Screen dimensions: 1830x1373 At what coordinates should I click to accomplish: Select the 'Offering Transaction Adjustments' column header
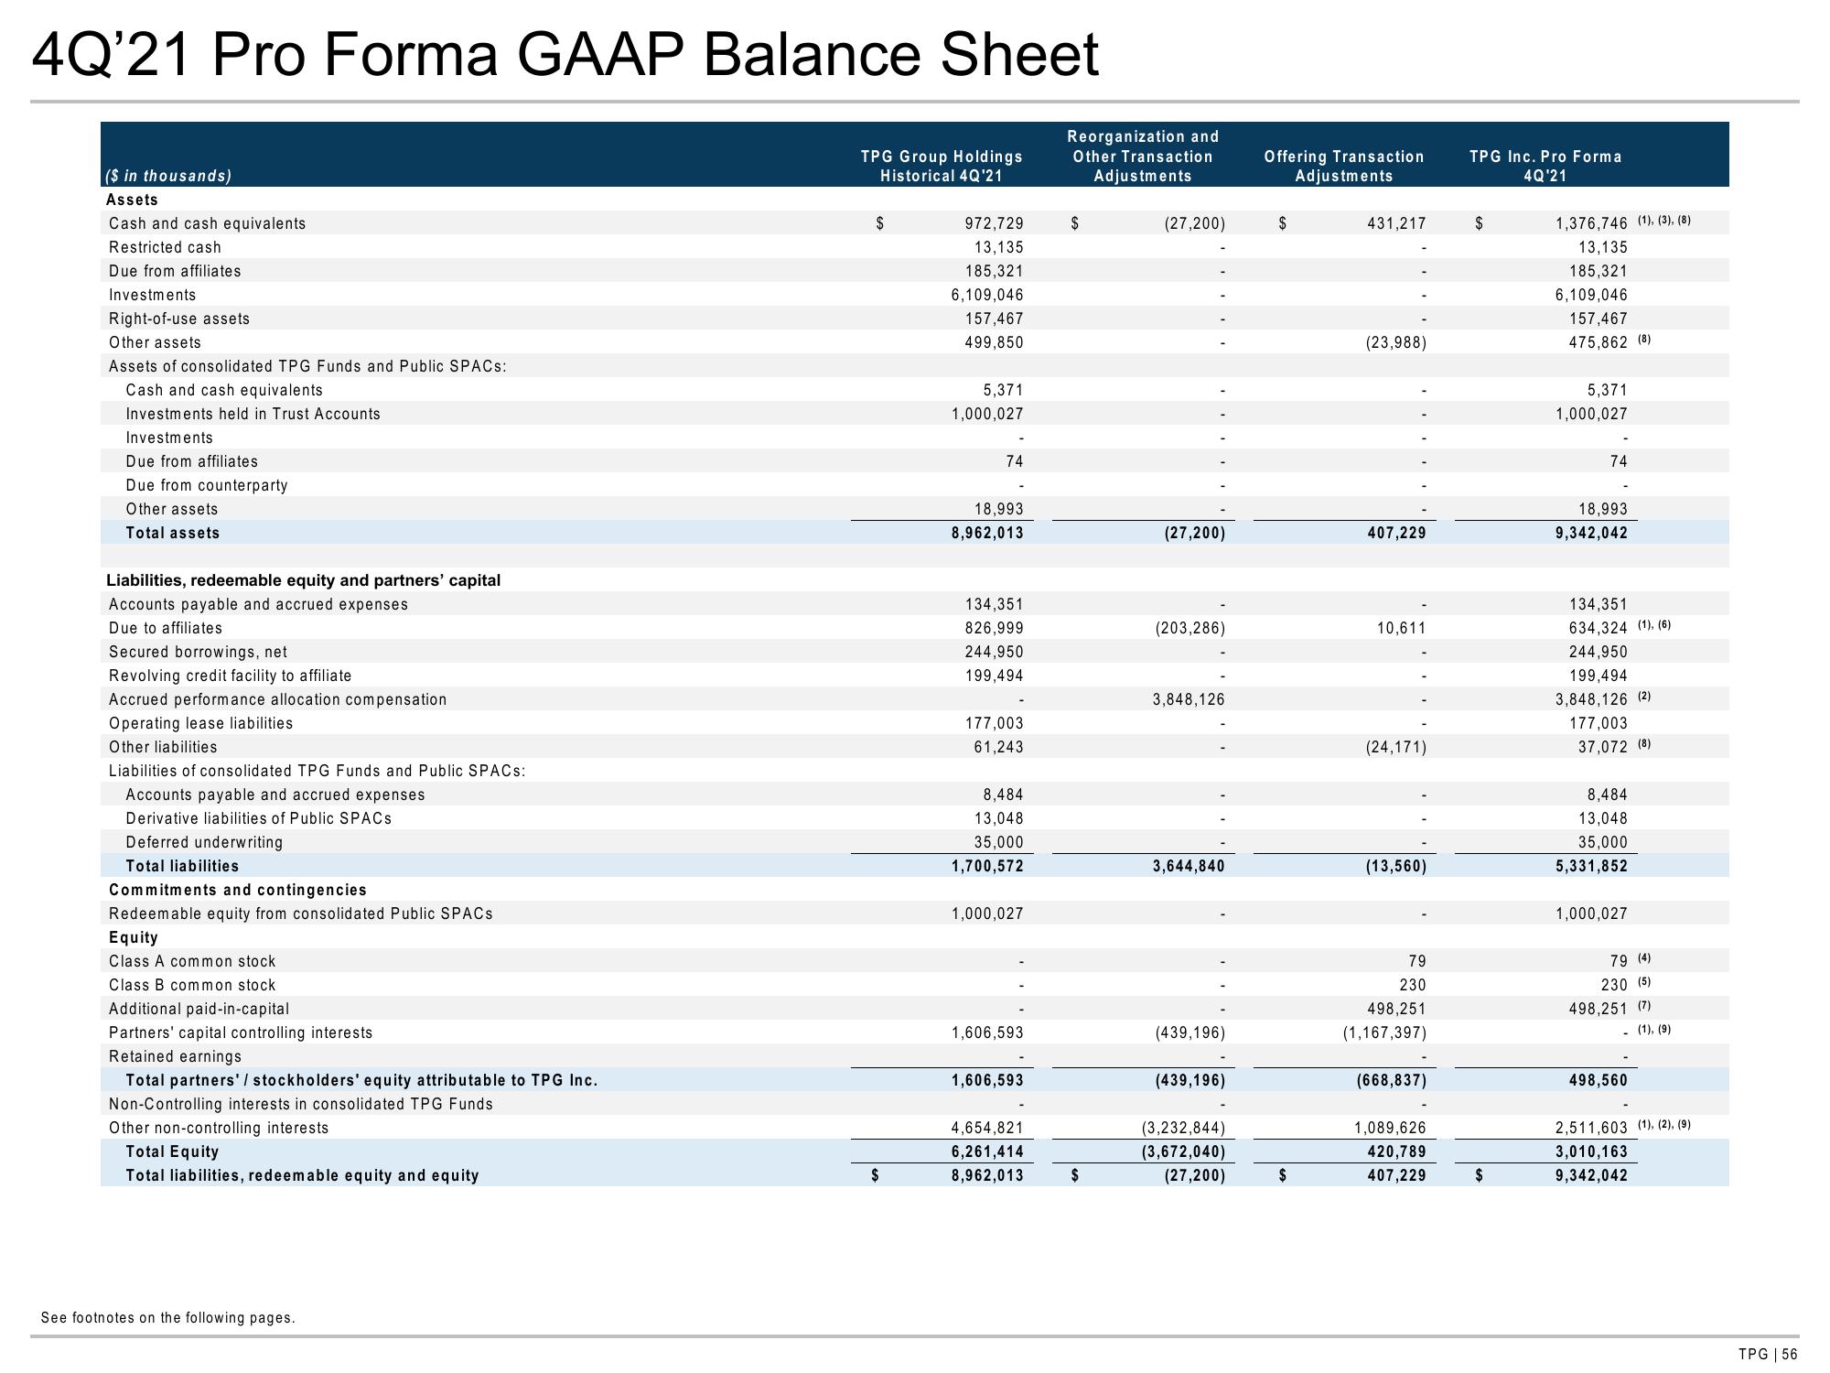1344,167
